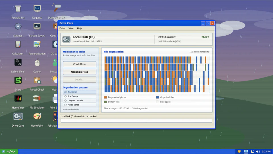Click "Local Disk (C:) is ready to be checked."
Viewport: 273px width, 154px height.
tap(79, 116)
